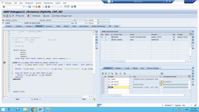Click the change pencil icon for LT_GB-SIZE

click(x=161, y=82)
